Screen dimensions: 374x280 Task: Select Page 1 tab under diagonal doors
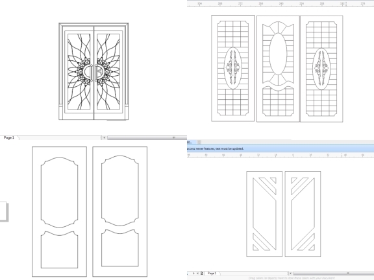[212, 274]
